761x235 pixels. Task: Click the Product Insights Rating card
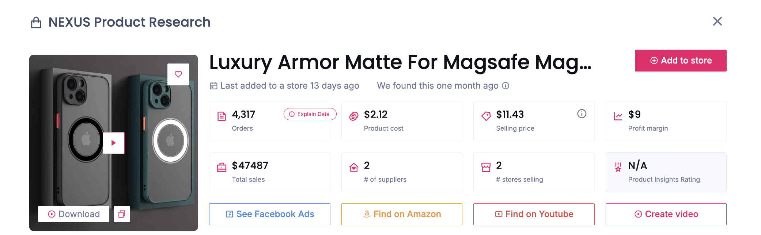pyautogui.click(x=666, y=172)
